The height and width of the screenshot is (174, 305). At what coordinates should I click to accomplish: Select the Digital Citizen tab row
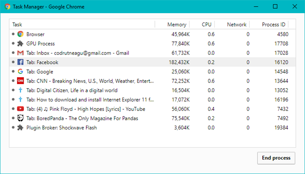152,90
